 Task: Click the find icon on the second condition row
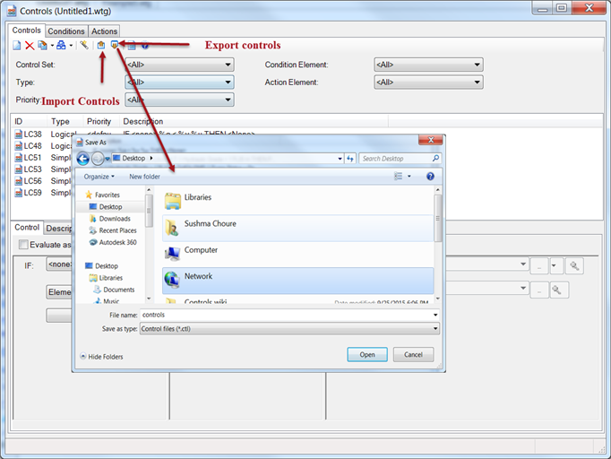tap(557, 290)
